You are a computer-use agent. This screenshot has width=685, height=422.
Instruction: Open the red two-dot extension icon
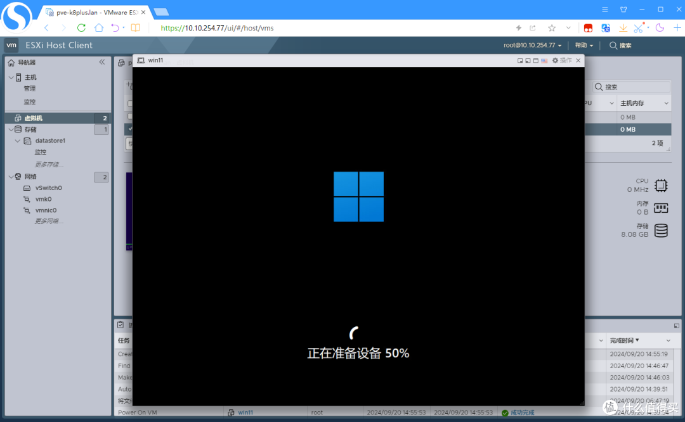coord(589,29)
